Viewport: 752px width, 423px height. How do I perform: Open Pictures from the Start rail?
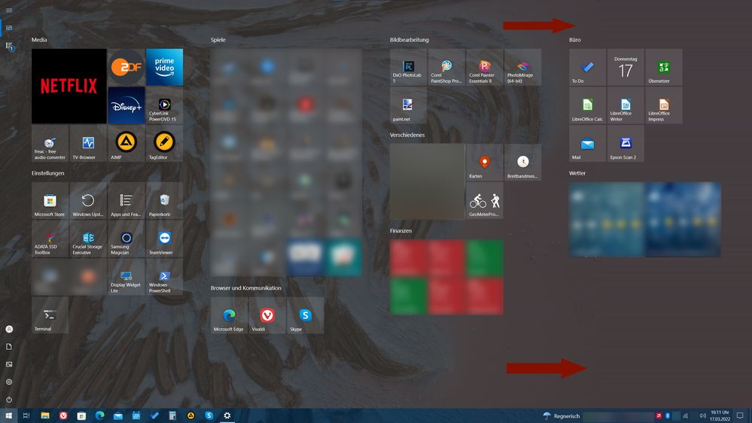click(8, 364)
